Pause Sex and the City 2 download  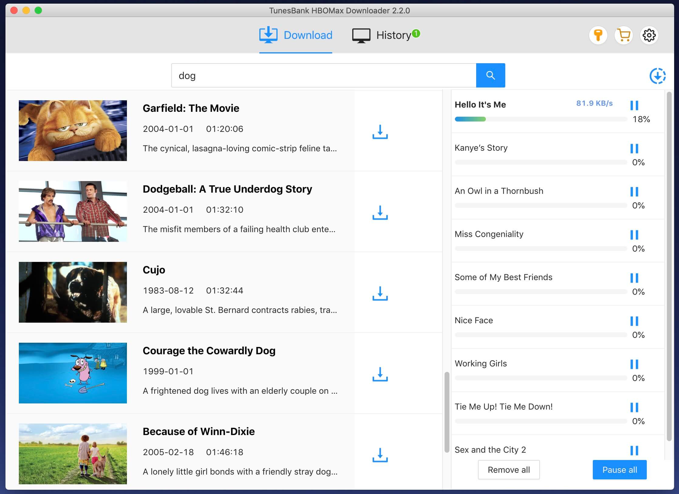click(634, 451)
